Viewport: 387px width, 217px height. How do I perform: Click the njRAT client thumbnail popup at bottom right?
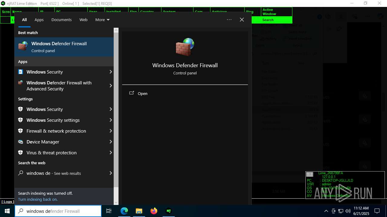(x=345, y=185)
